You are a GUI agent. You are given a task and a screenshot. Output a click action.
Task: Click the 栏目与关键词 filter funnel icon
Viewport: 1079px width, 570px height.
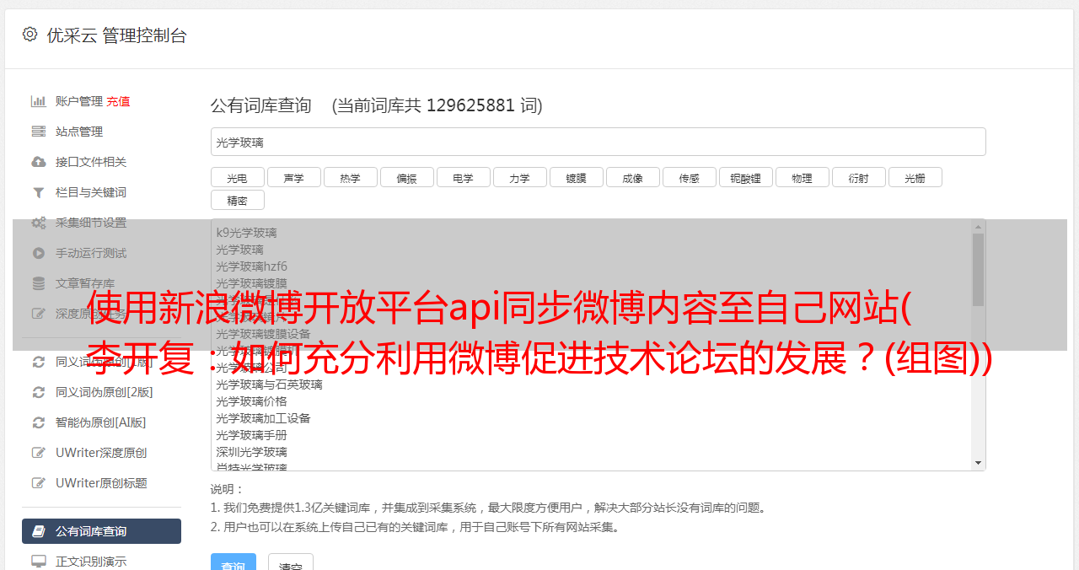(38, 192)
